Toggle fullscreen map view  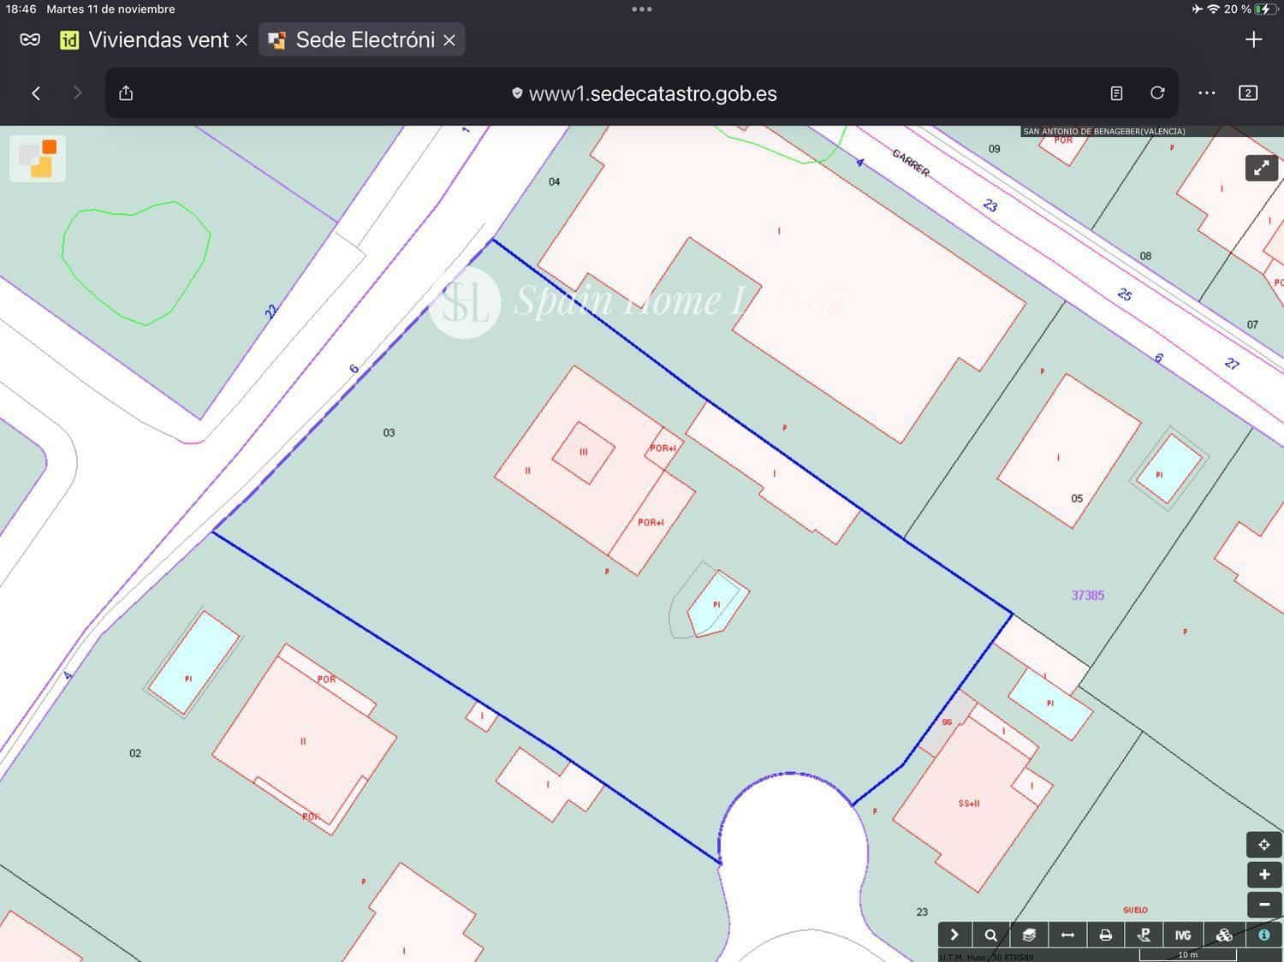coord(1261,168)
